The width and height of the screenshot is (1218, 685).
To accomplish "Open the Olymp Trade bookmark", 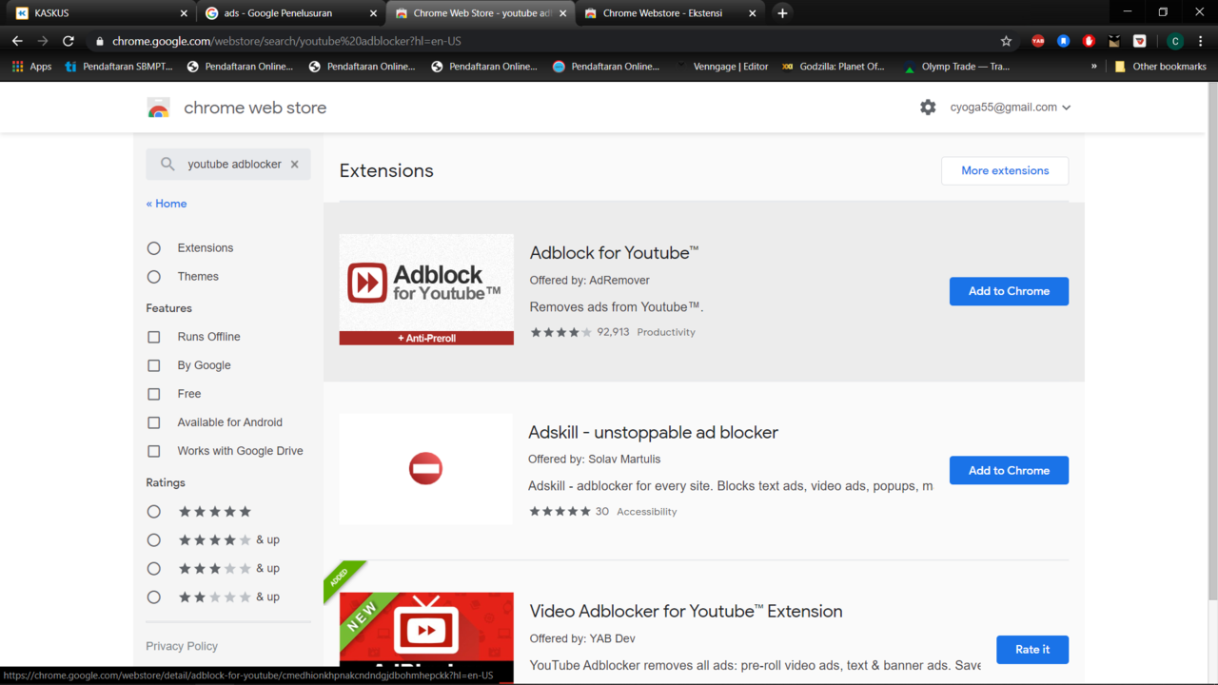I will click(957, 67).
